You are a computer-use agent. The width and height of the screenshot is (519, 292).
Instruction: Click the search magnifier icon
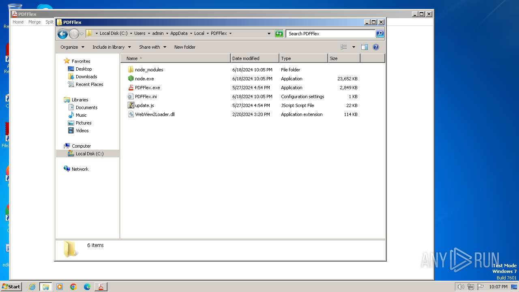(x=380, y=34)
